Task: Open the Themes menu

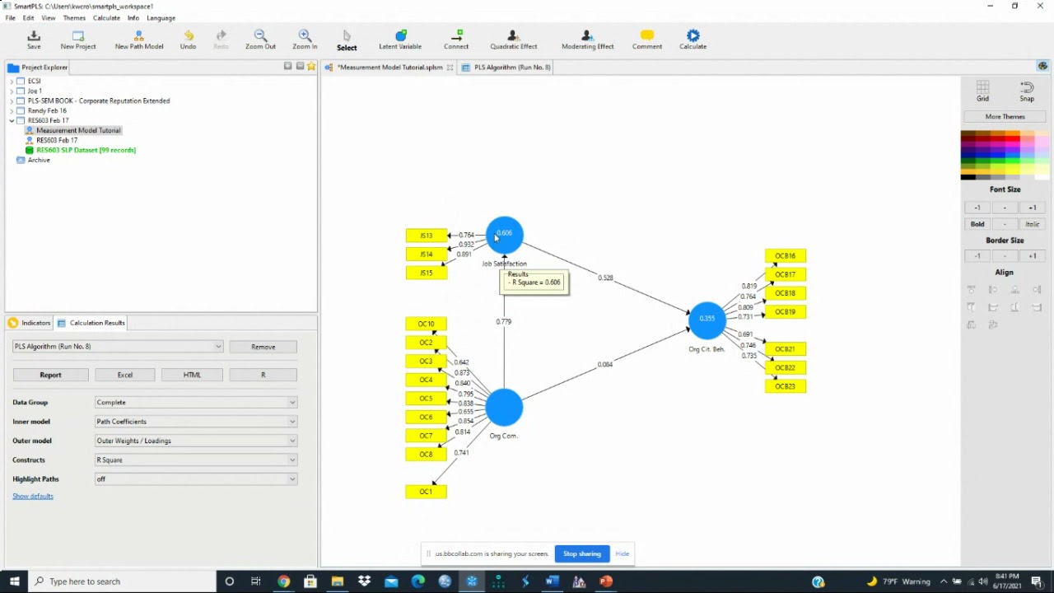Action: [74, 17]
